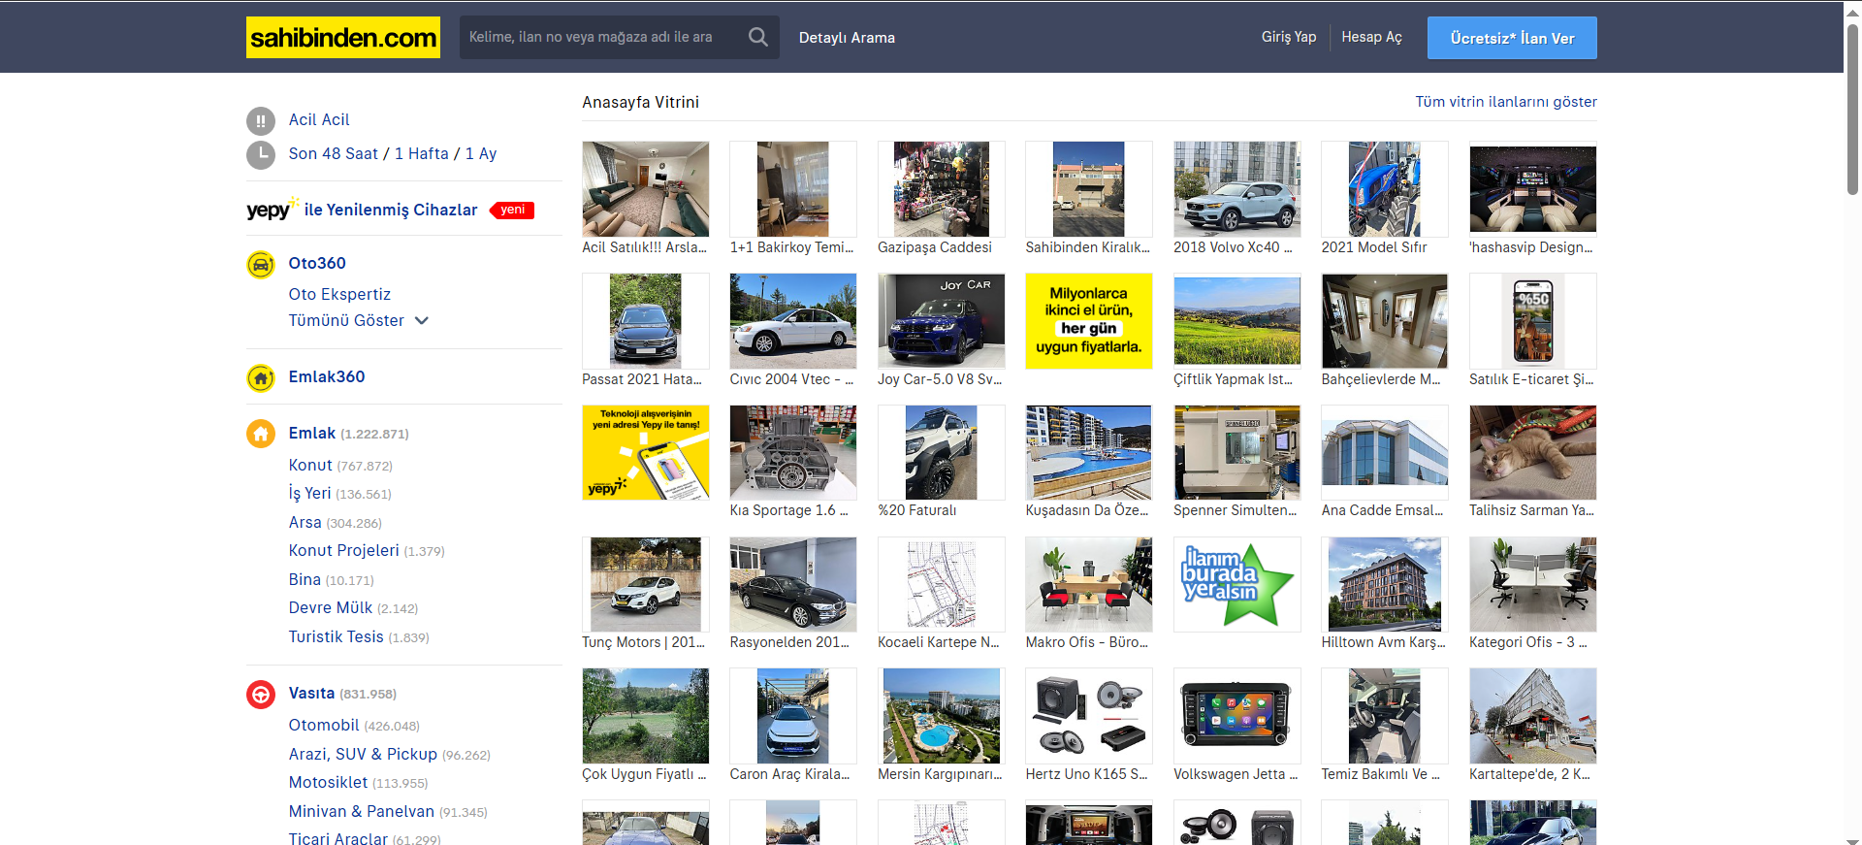Open the 2018 Volvo Xc40 listing thumbnail
The image size is (1862, 845).
tap(1237, 189)
